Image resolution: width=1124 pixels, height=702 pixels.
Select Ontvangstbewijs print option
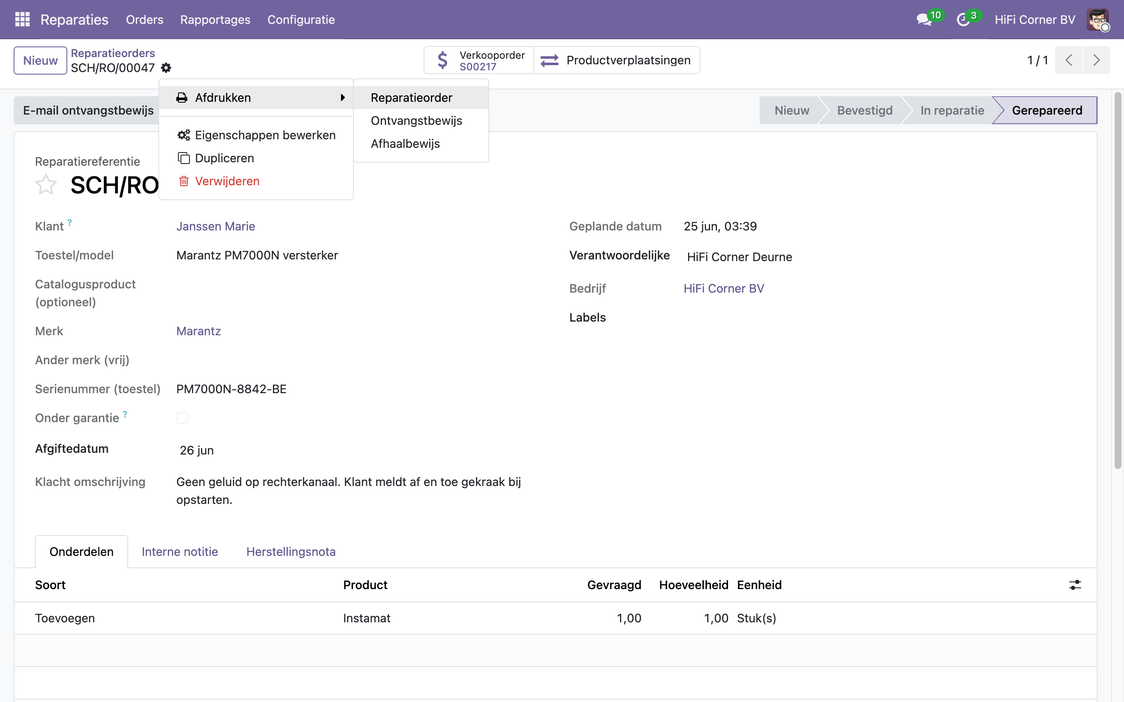(x=416, y=121)
